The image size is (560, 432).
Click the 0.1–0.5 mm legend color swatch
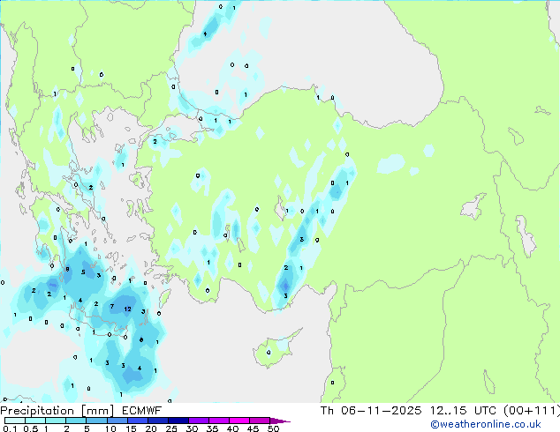pyautogui.click(x=15, y=421)
